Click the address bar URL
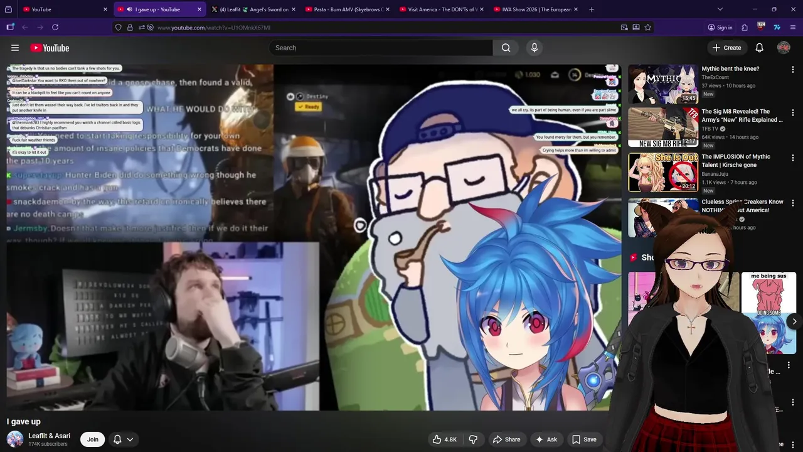803x452 pixels. tap(214, 28)
